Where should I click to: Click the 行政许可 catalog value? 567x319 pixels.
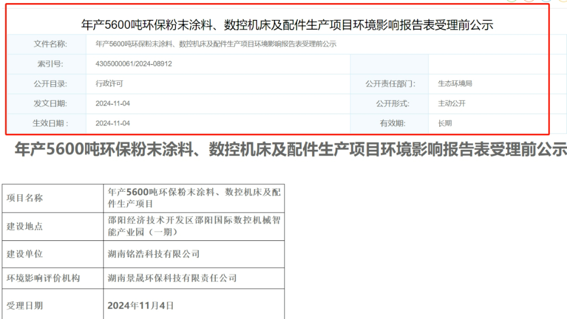109,83
